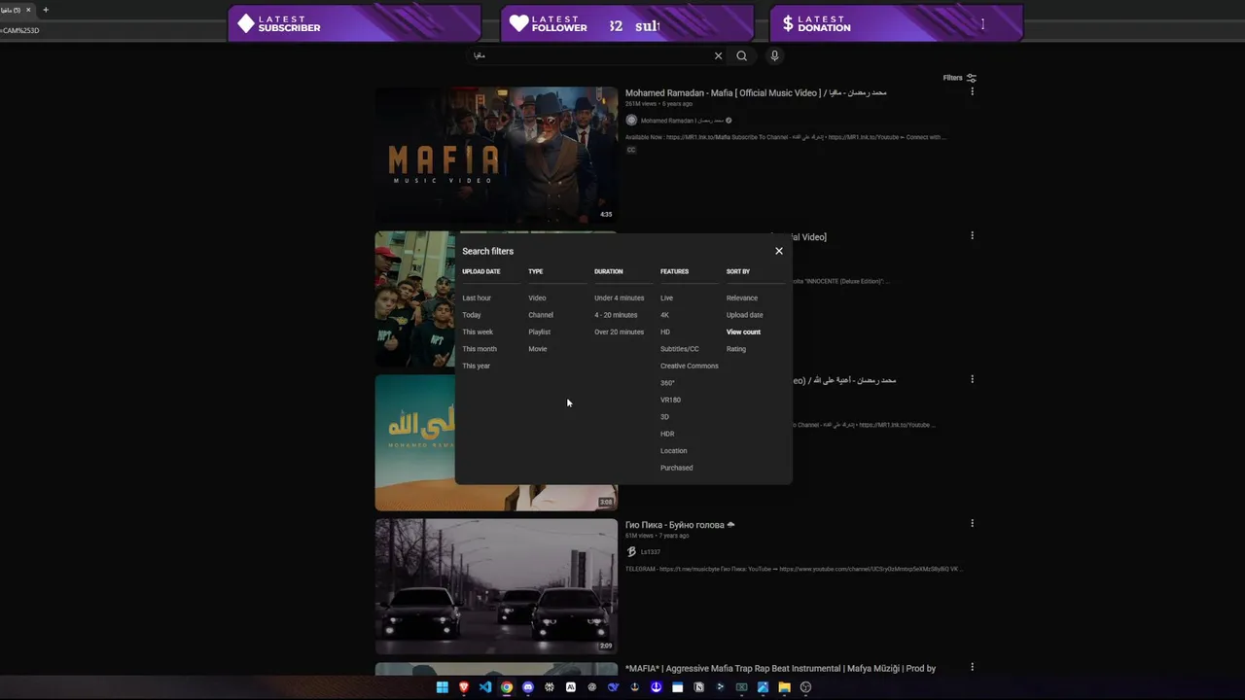The height and width of the screenshot is (700, 1245).
Task: Enable 360° feature filter
Action: (x=667, y=383)
